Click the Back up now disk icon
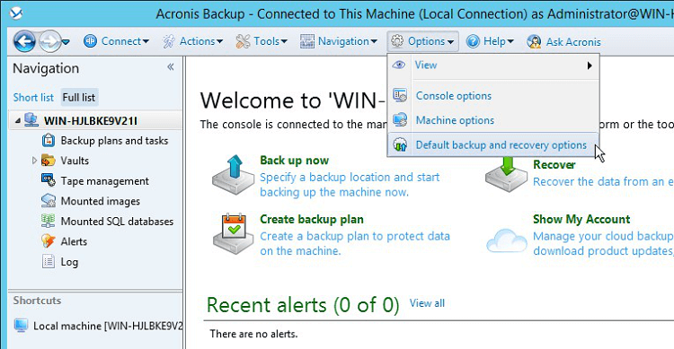Image resolution: width=674 pixels, height=349 pixels. pos(234,175)
